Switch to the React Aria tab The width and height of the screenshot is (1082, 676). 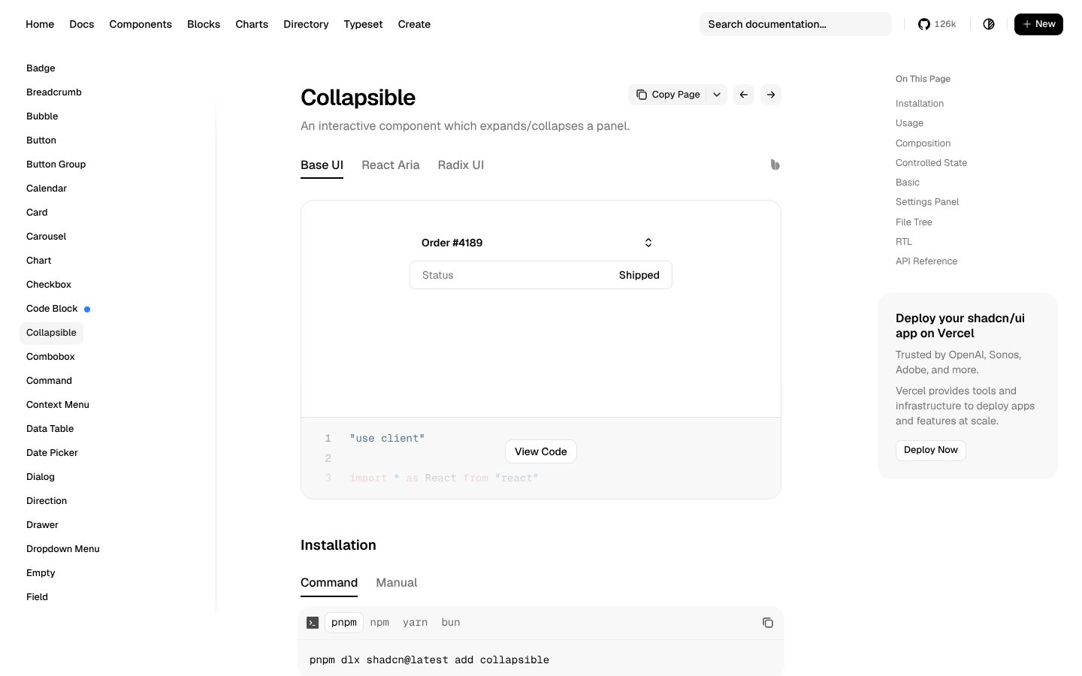tap(391, 165)
